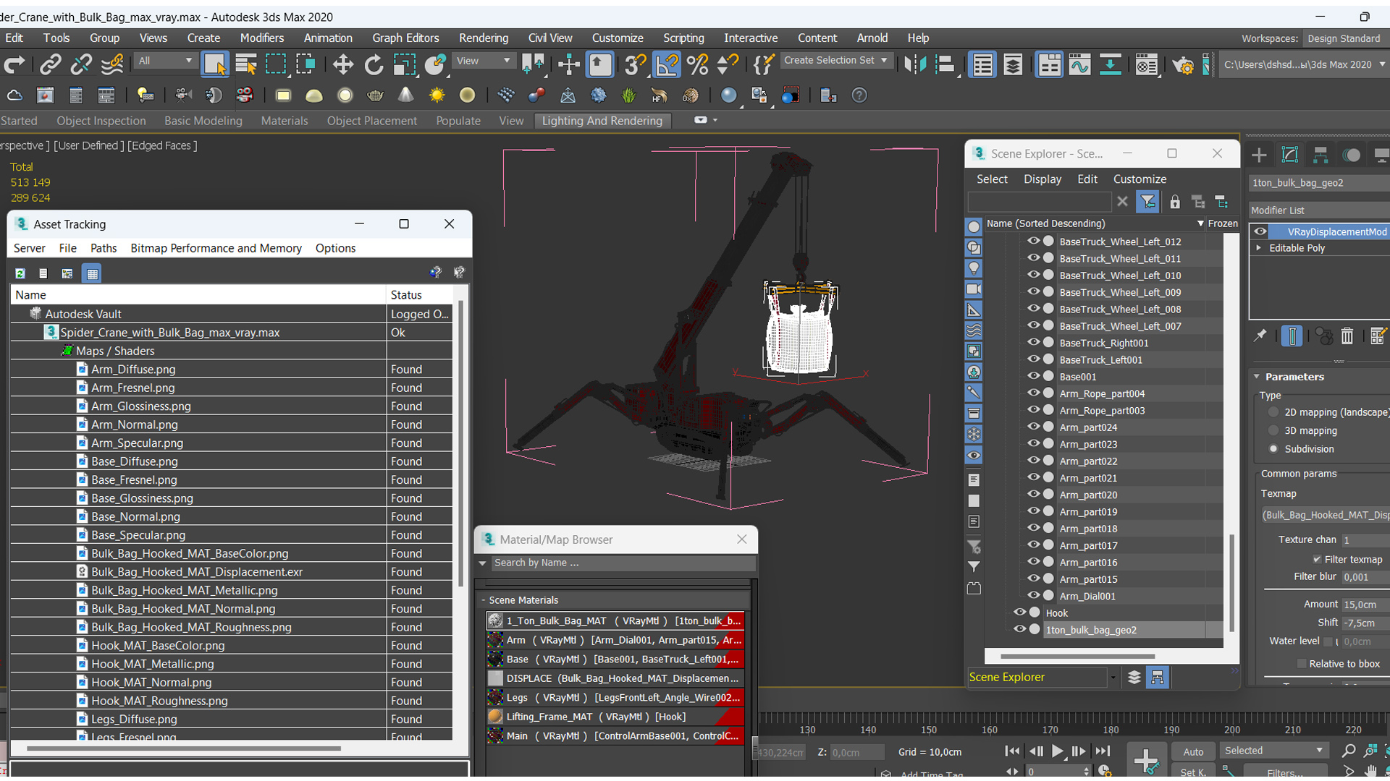Collapse the Parameters rollout
The image size is (1390, 781).
1258,377
